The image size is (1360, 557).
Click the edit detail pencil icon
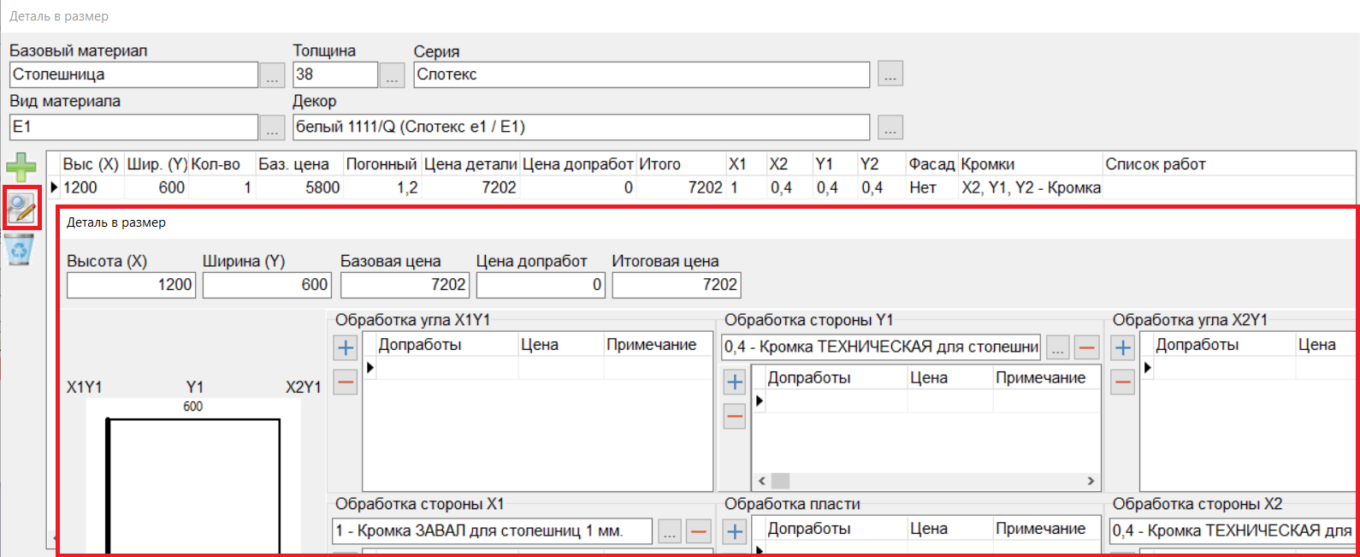point(21,208)
